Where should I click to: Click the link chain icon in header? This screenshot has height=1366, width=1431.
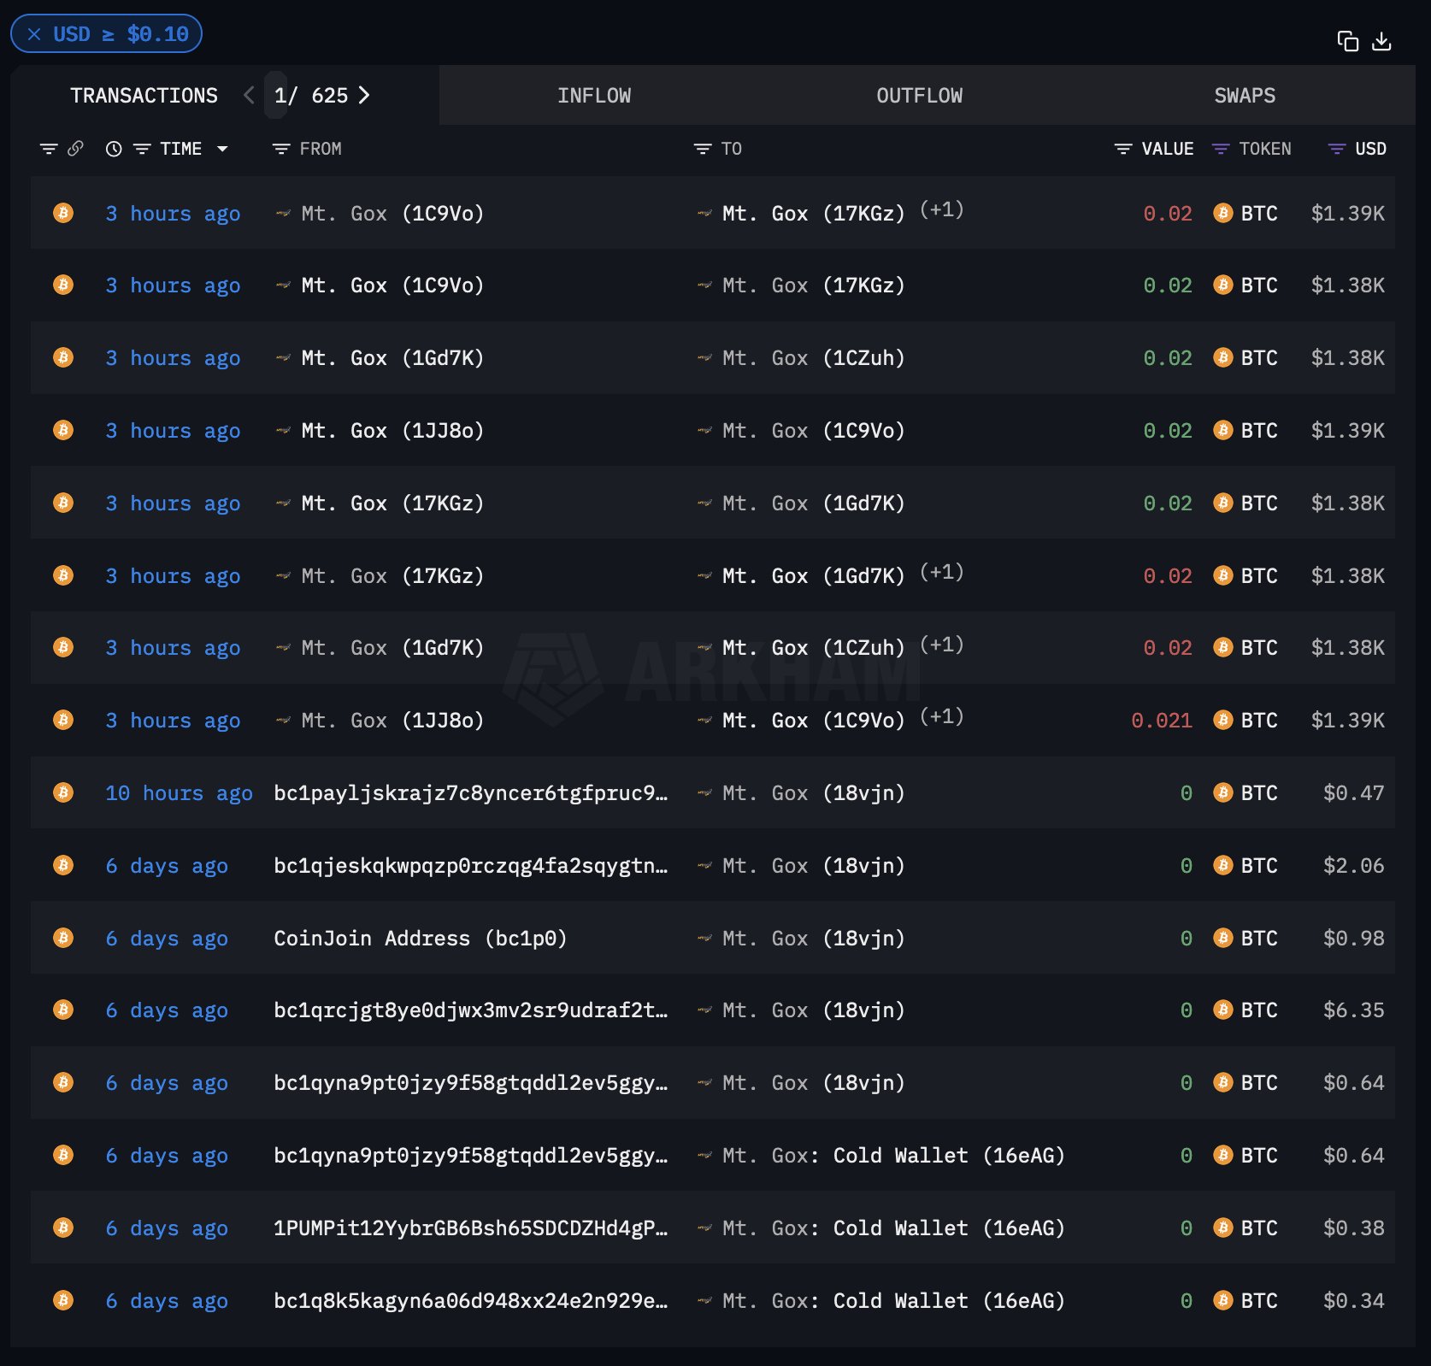(75, 149)
